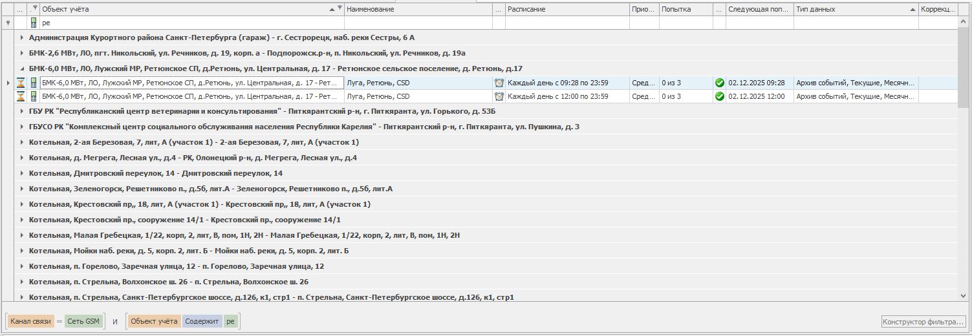Screen dimensions: 972x336
Task: Click the phone icon in the 12:00 row
Action: coord(34,96)
